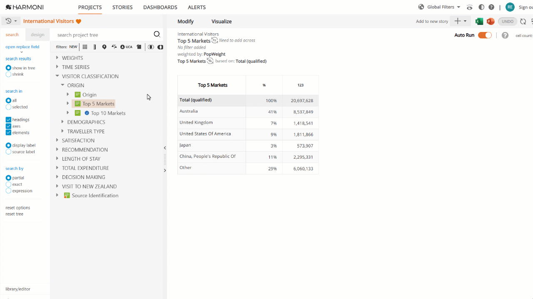Image resolution: width=533 pixels, height=299 pixels.
Task: Uncheck the elements checkbox
Action: point(8,132)
